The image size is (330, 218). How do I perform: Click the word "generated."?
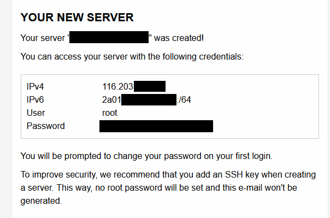tap(42, 201)
